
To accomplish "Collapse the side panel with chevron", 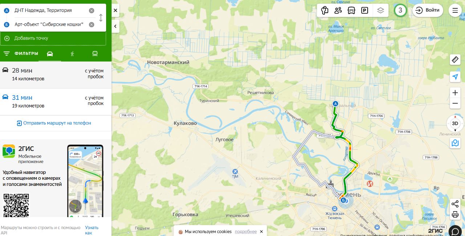I will (116, 26).
